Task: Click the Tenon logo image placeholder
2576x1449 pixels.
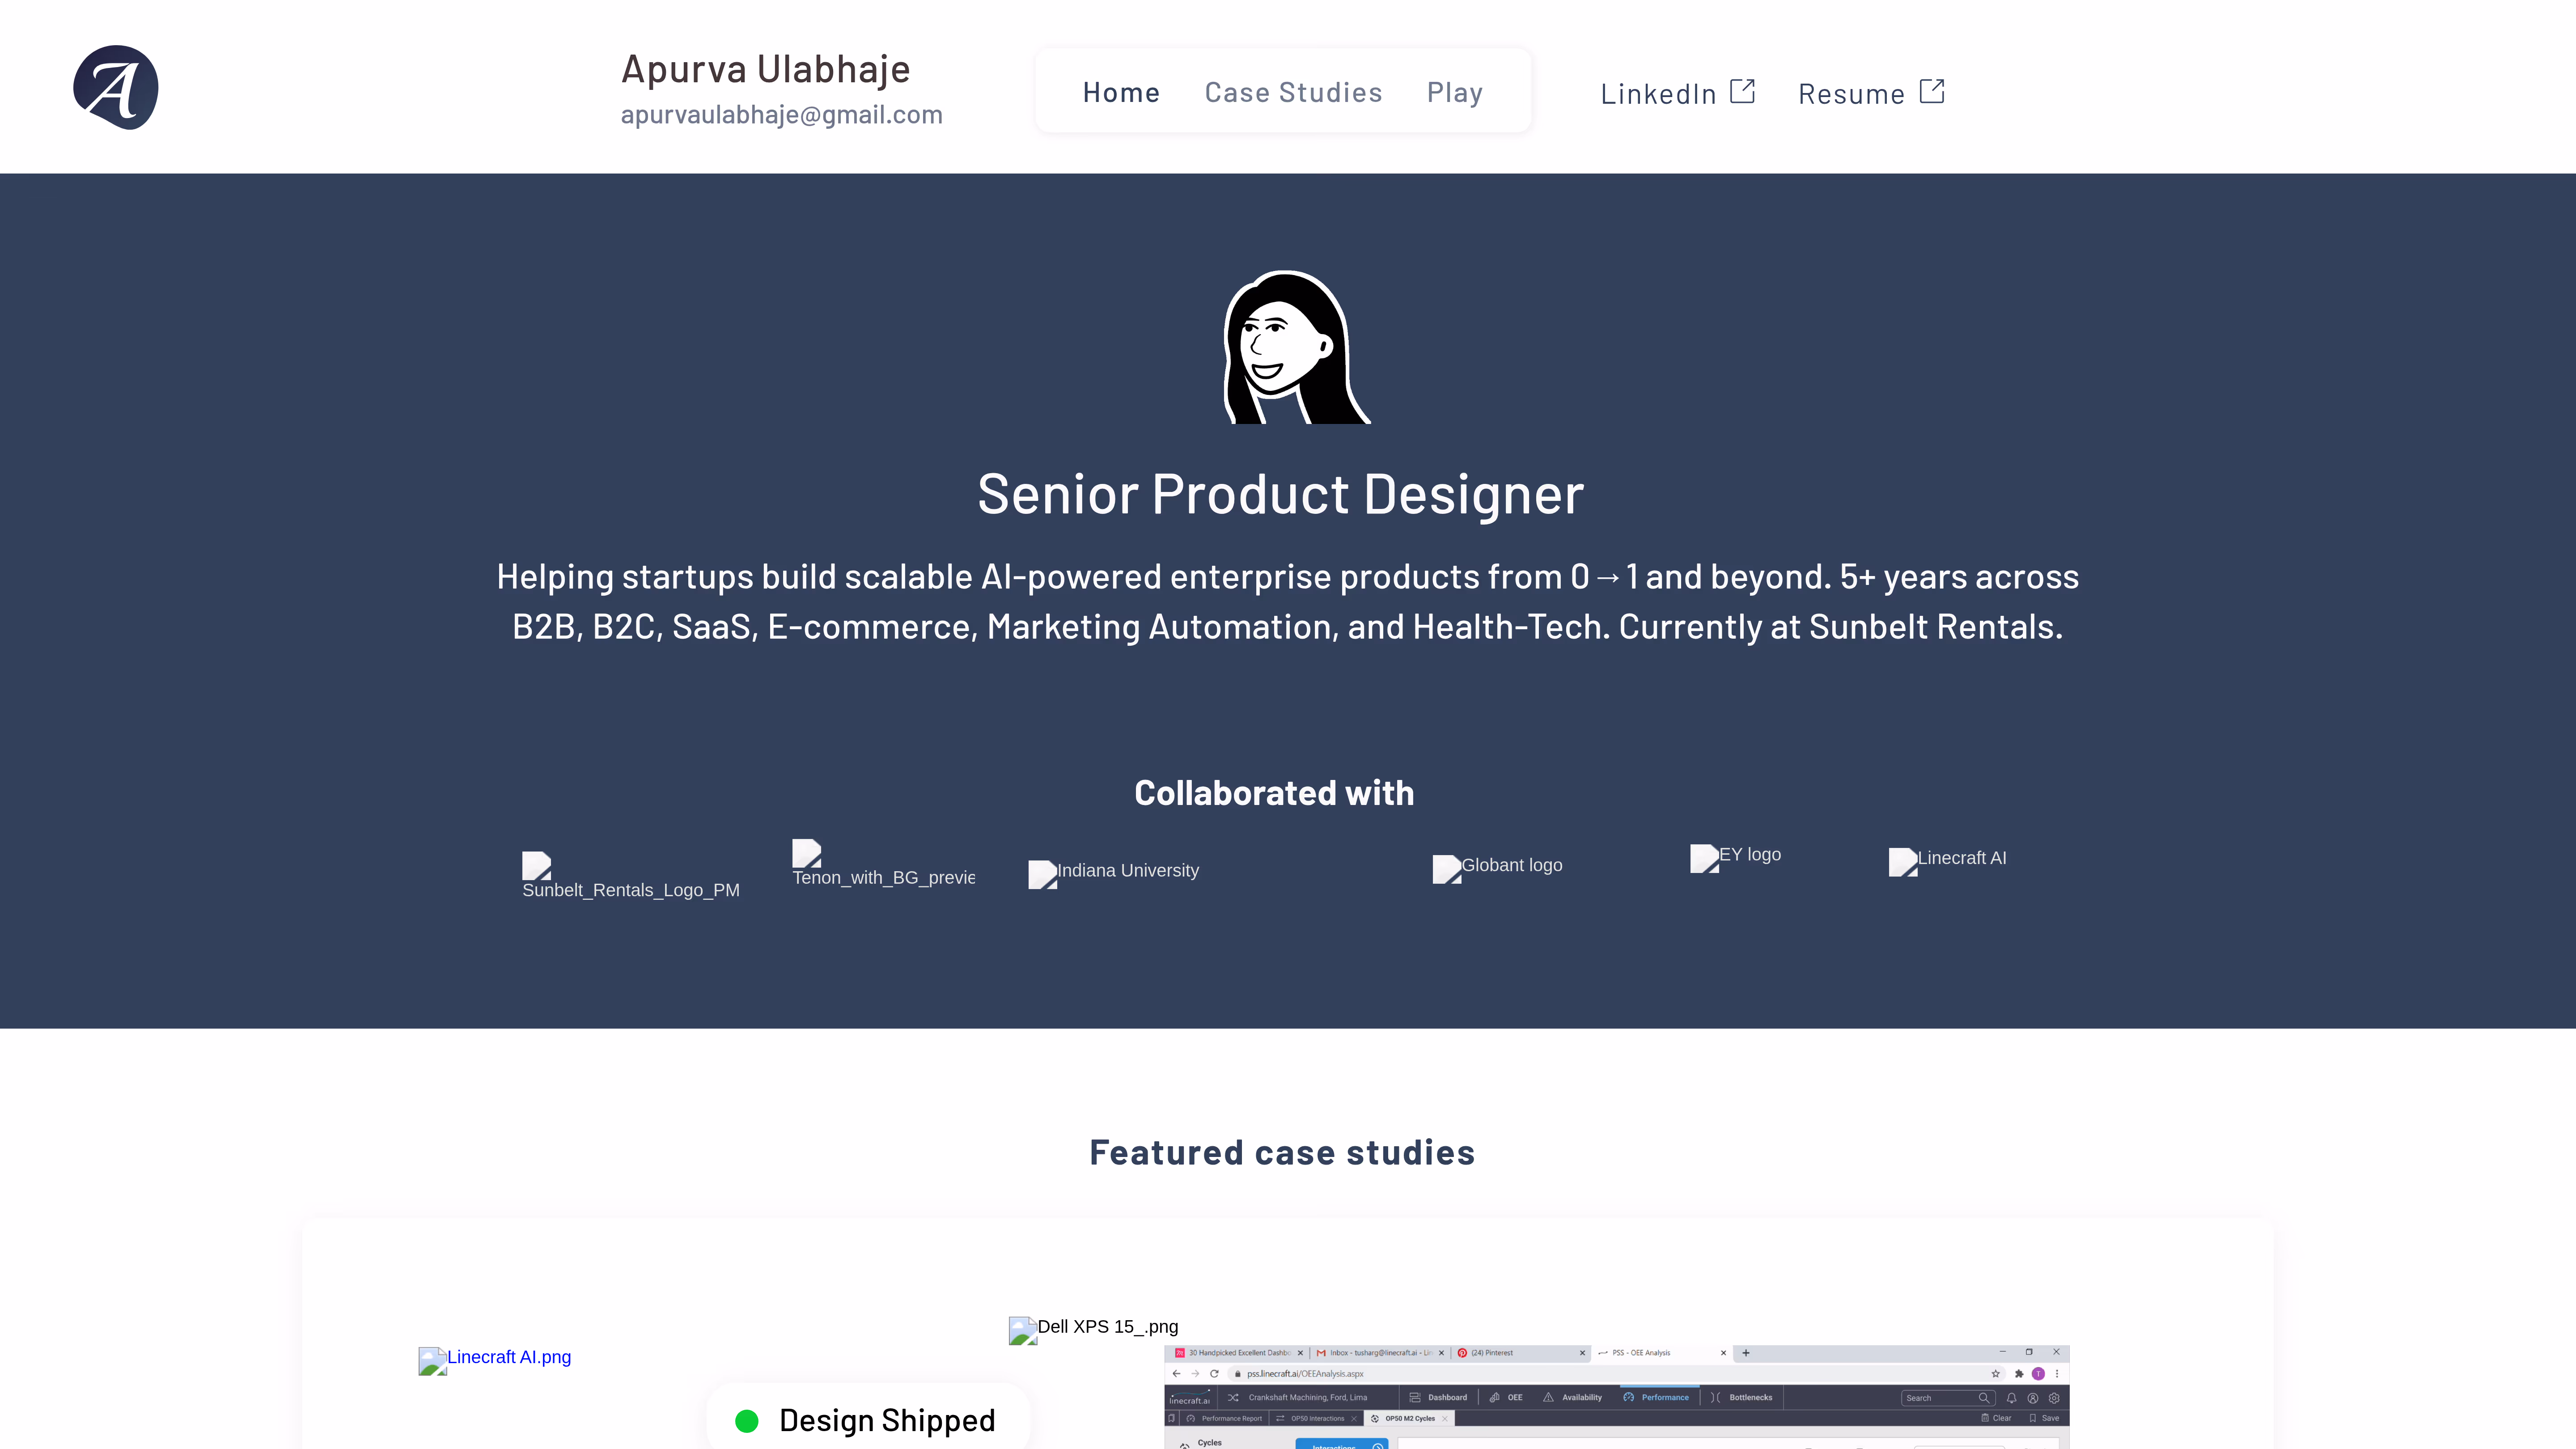Action: (883, 864)
